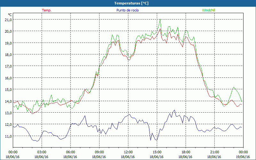Click the 19/06/16 date label
This screenshot has height=160, width=256.
click(243, 157)
